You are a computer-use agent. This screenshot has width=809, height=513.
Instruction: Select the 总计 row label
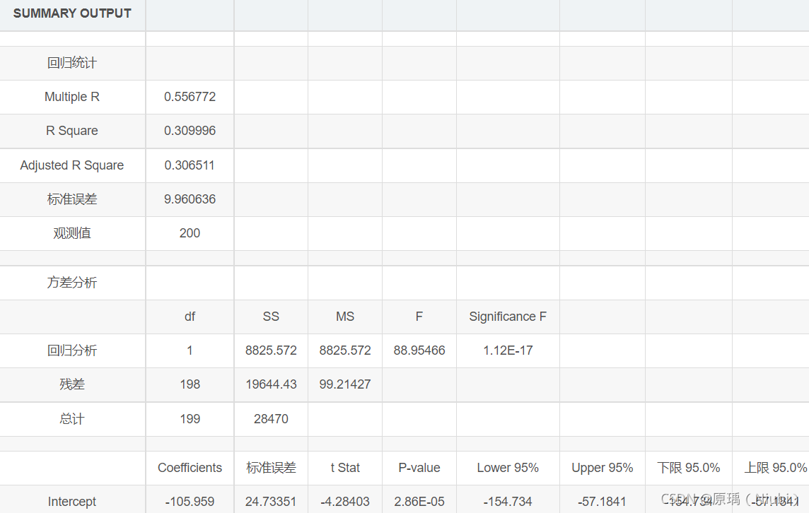[72, 419]
